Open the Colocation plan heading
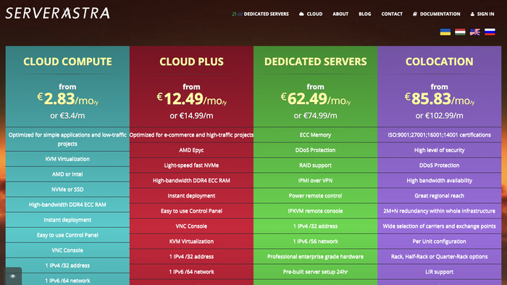Image resolution: width=507 pixels, height=285 pixels. [440, 61]
